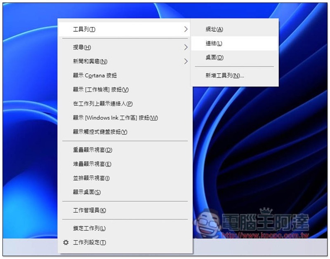Open 工作管理員 task manager

coord(89,210)
